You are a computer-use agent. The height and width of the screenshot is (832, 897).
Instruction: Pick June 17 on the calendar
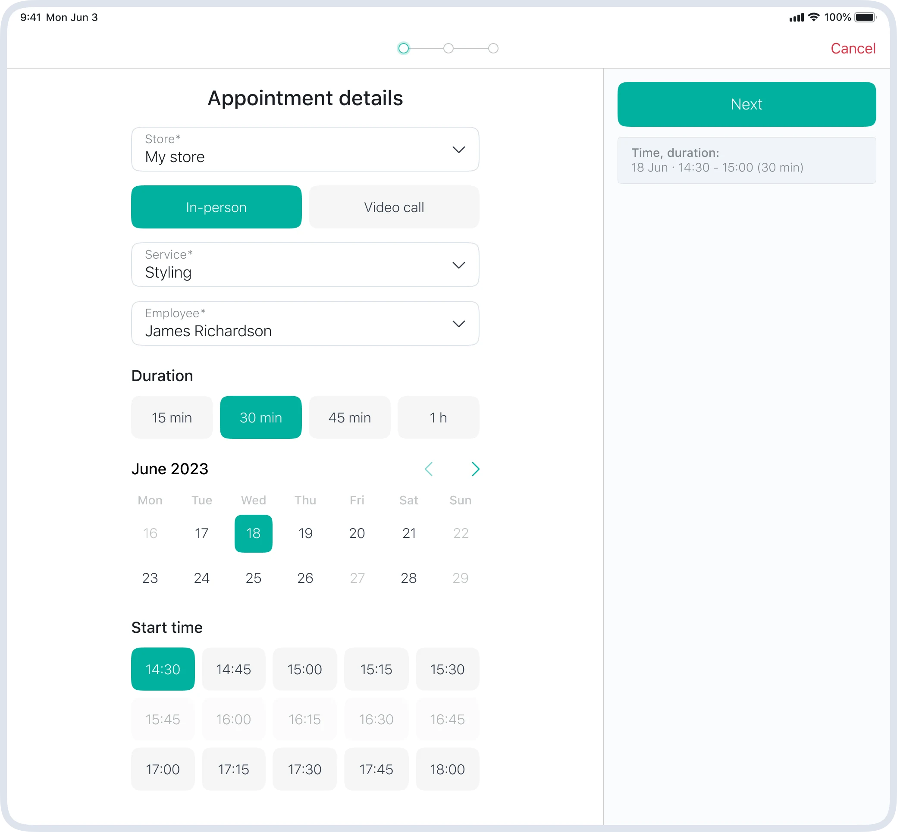coord(202,534)
